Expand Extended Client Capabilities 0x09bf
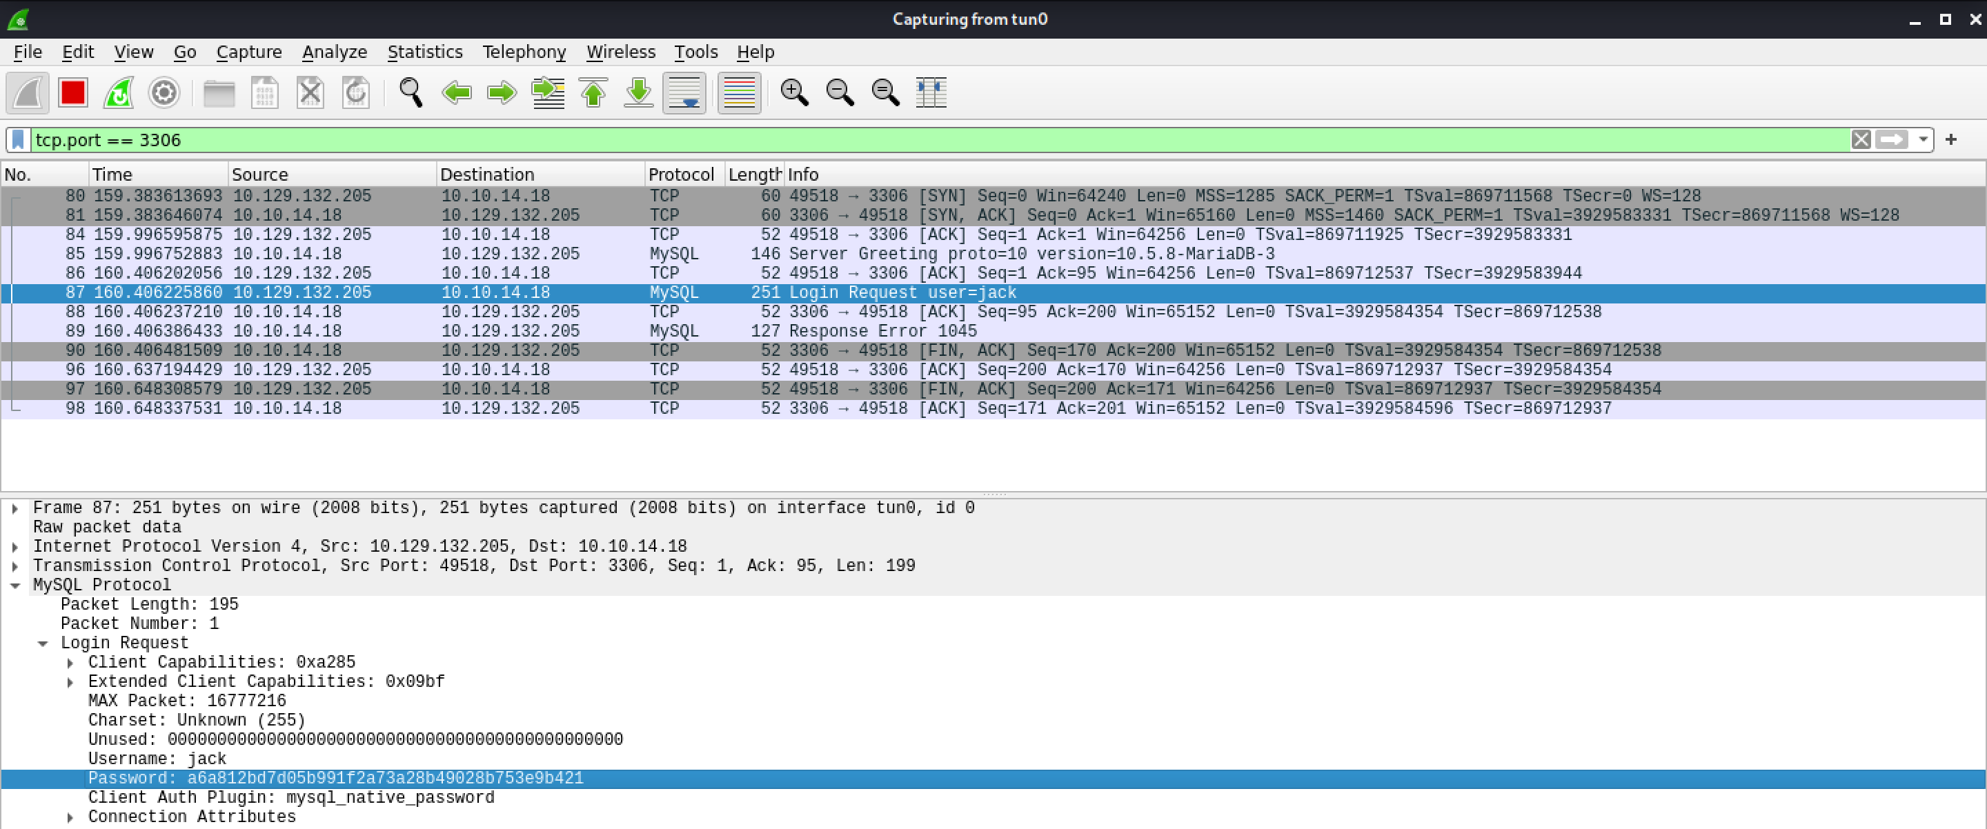This screenshot has width=1987, height=829. click(x=70, y=681)
